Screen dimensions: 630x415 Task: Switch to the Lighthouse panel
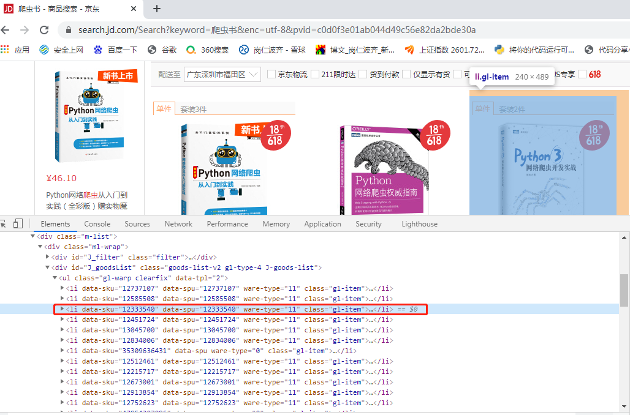click(419, 224)
